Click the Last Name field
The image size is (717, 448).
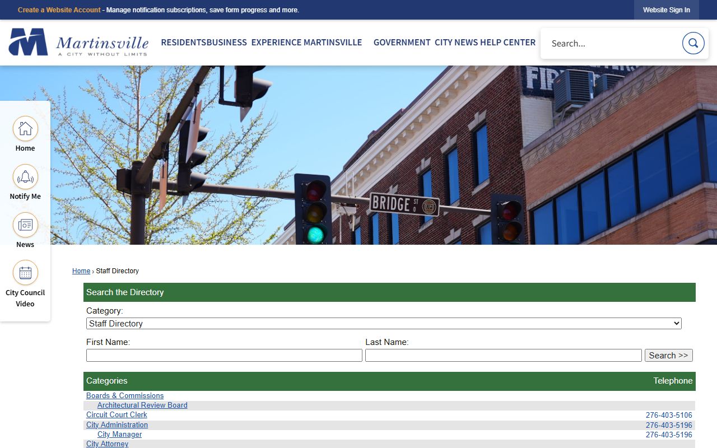503,355
